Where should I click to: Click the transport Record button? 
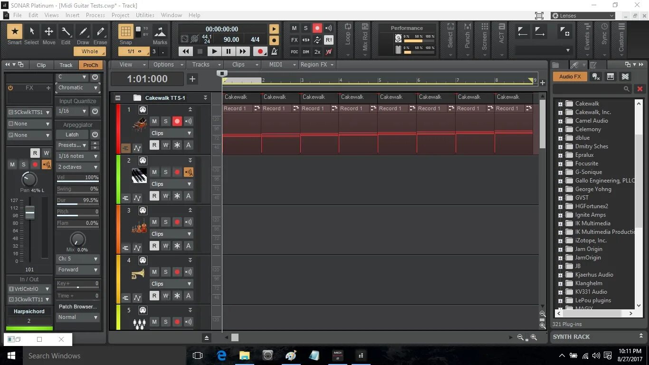259,51
